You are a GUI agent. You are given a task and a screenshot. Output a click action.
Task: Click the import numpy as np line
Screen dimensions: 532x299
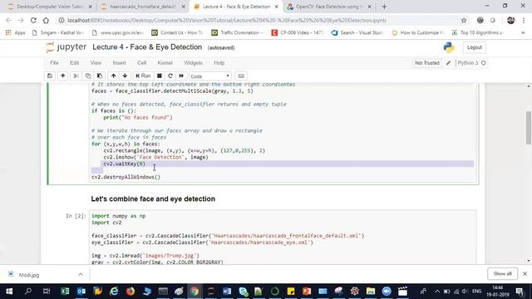(118, 216)
